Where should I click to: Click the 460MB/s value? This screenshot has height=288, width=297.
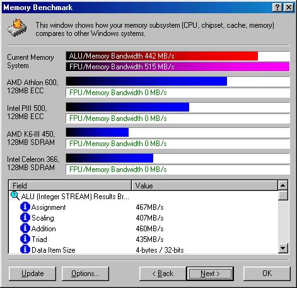pos(149,229)
